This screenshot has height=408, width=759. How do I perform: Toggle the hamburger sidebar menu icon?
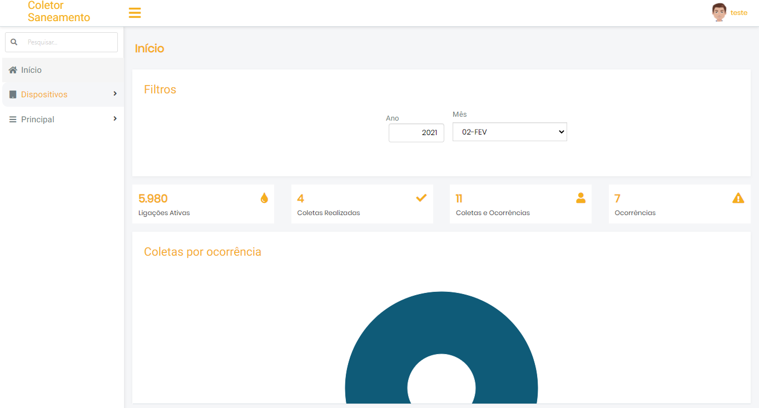pos(135,13)
